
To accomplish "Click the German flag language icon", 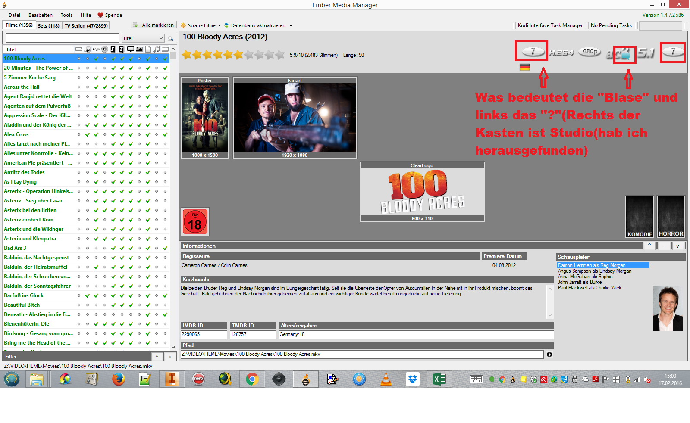I will (x=524, y=67).
